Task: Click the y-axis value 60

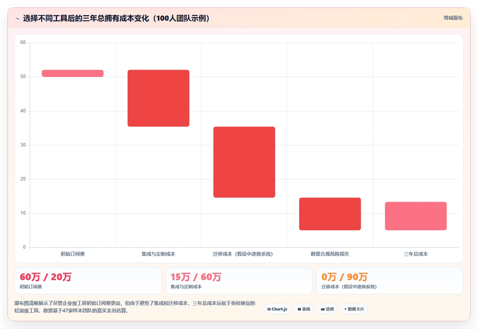Action: [x=23, y=43]
